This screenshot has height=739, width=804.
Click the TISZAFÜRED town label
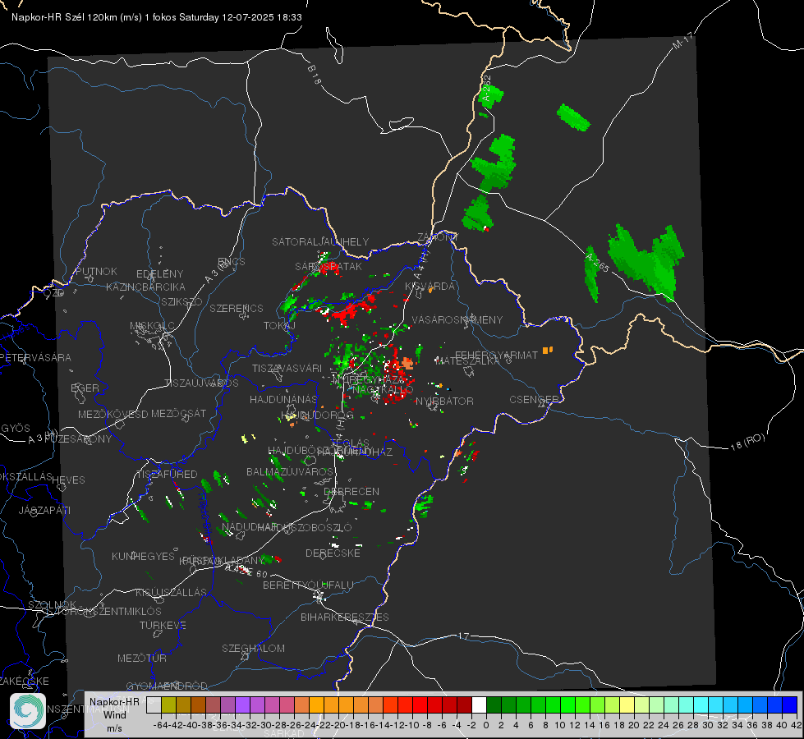(167, 475)
